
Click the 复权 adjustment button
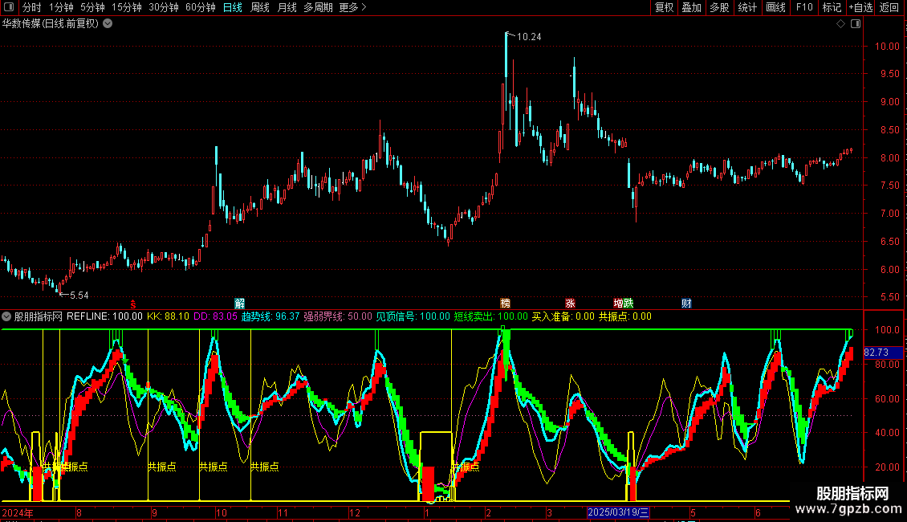664,7
